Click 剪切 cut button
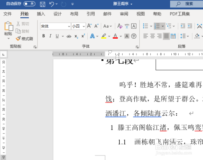This screenshot has width=203, height=160. coord(23,24)
